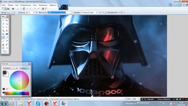This screenshot has width=188, height=106.
Task: Select the Move Selection tool
Action: click(x=7, y=24)
